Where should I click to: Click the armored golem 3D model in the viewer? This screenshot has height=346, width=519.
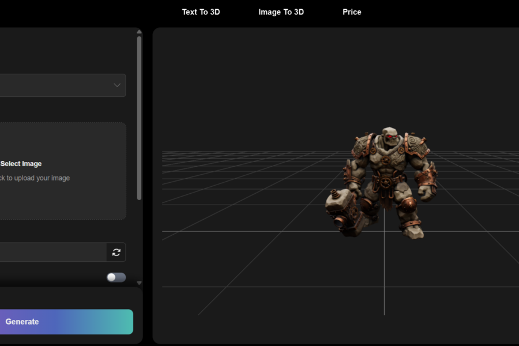pyautogui.click(x=381, y=182)
